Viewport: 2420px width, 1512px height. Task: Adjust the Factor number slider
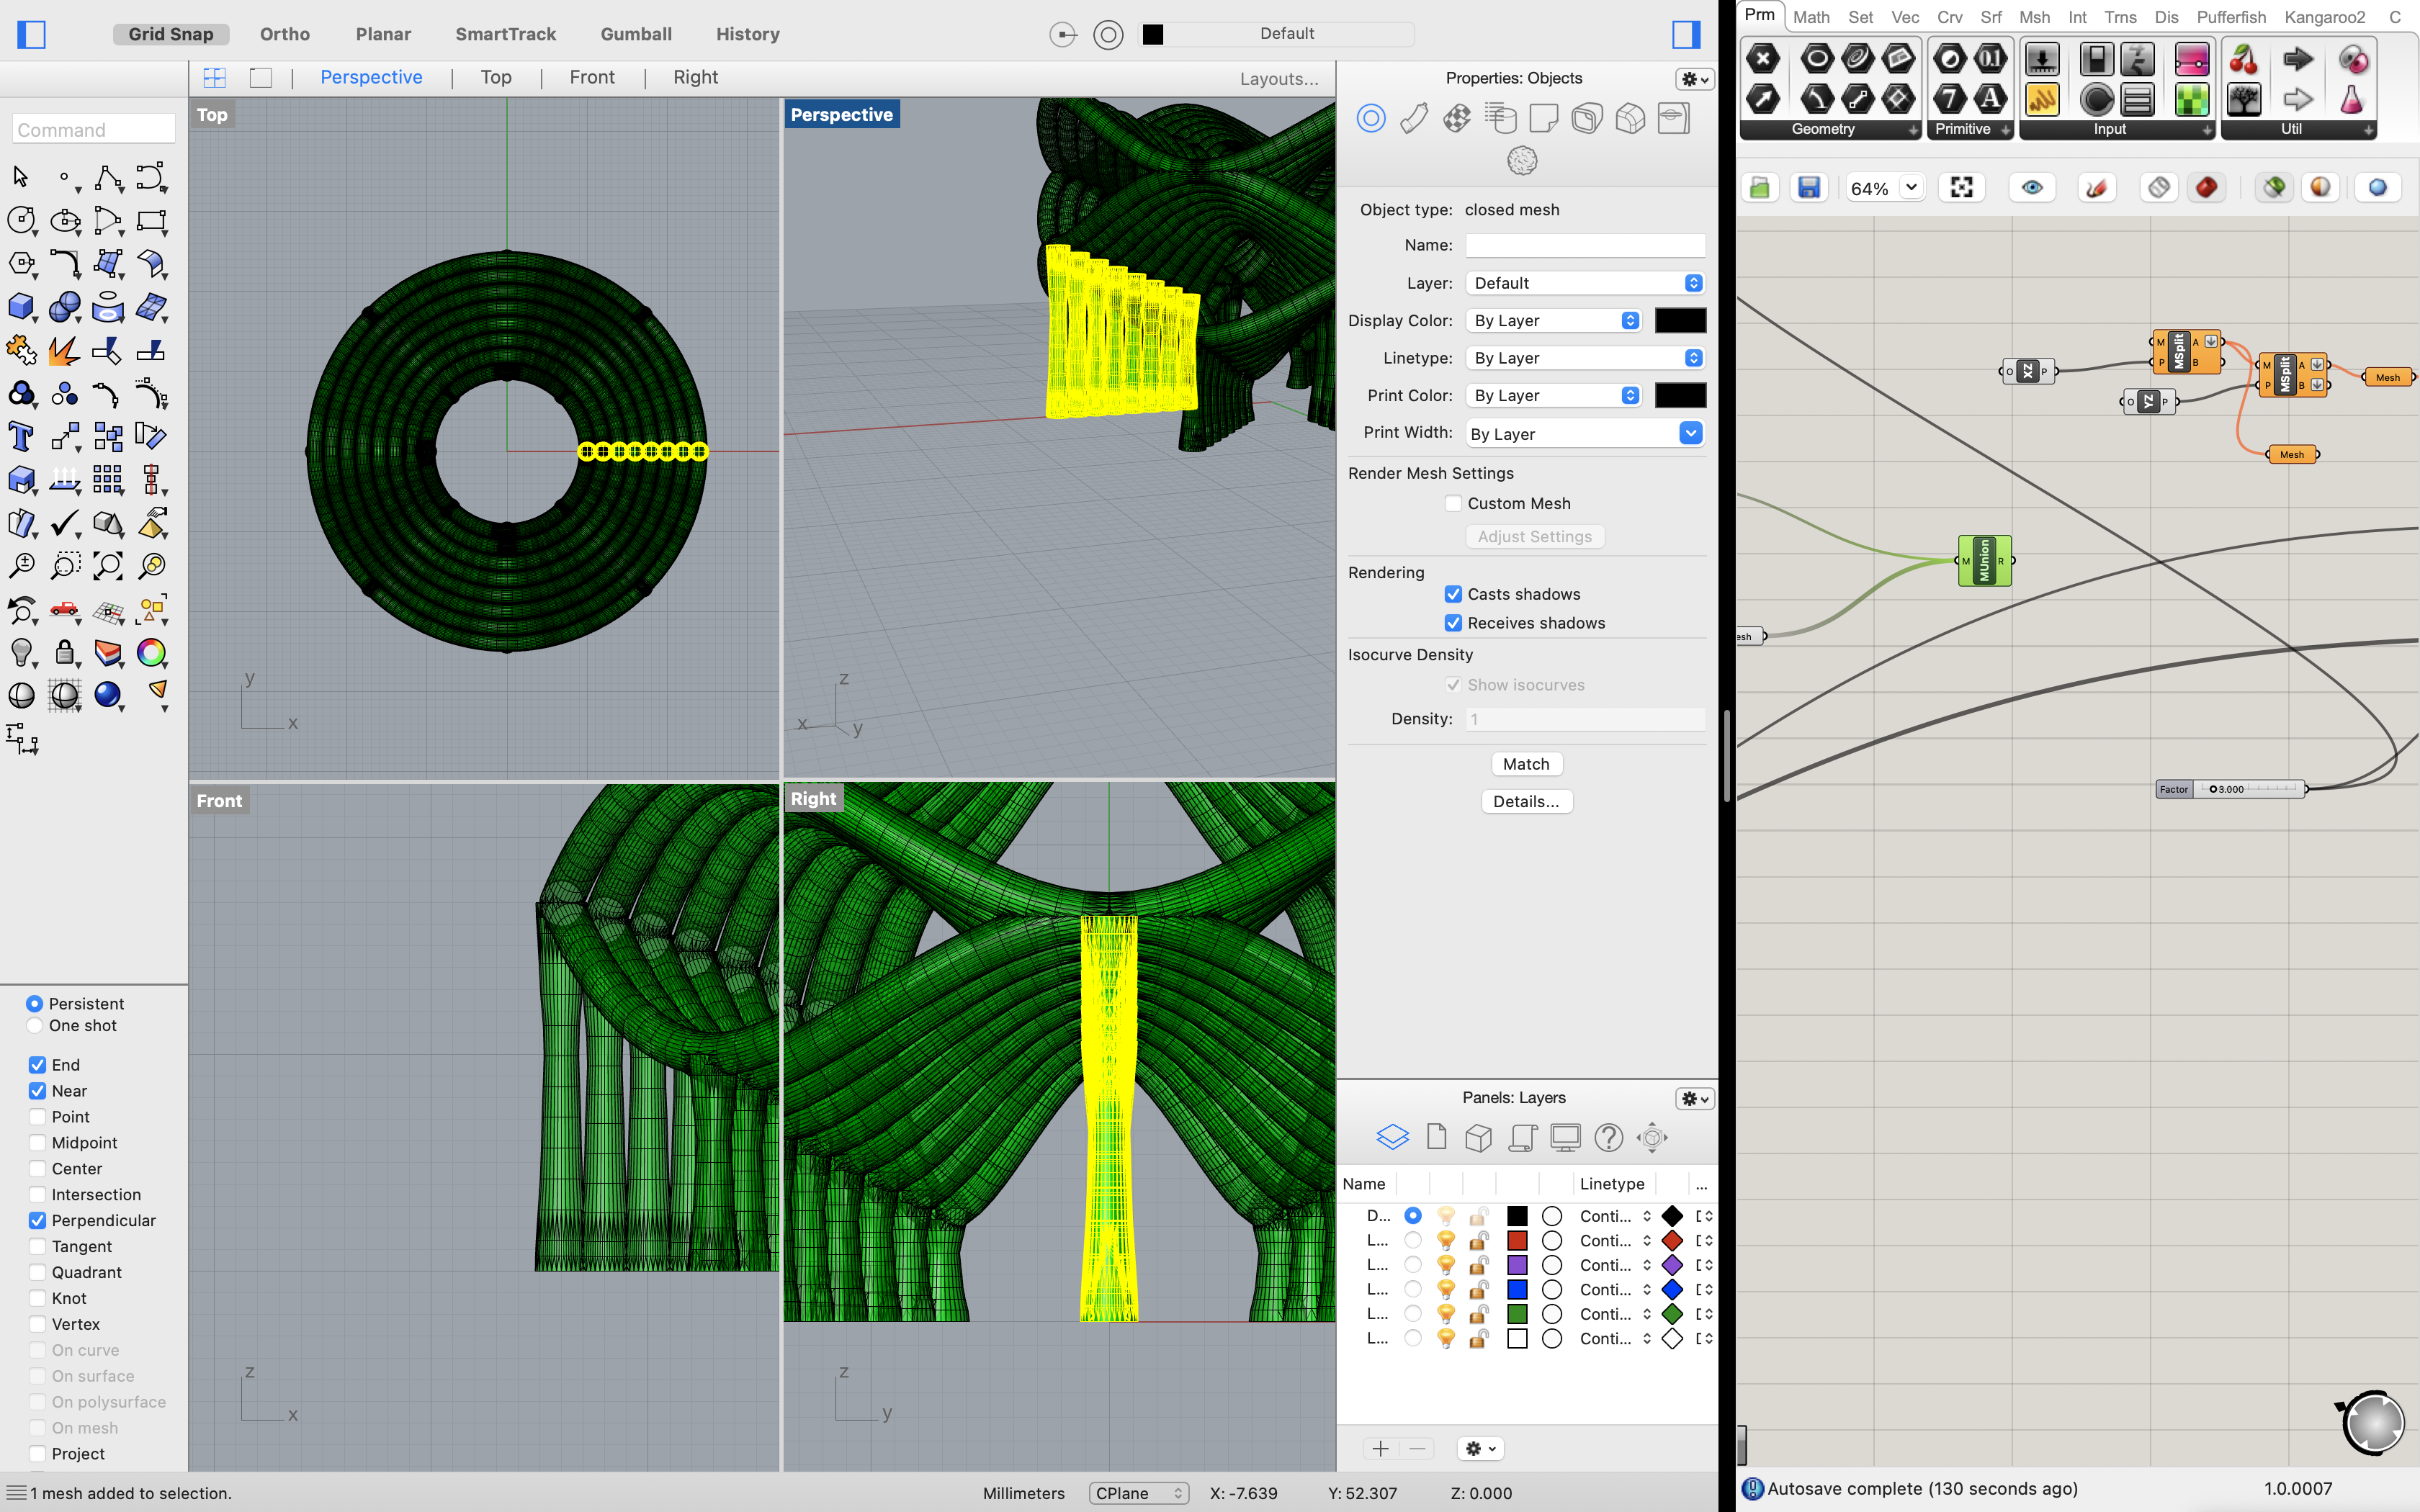[x=2231, y=789]
